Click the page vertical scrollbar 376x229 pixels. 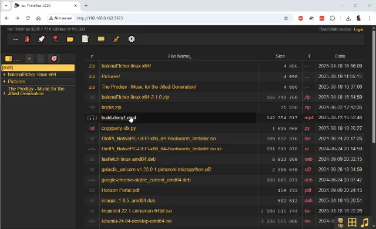click(x=374, y=86)
